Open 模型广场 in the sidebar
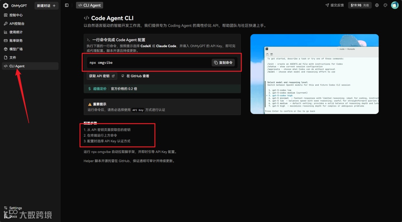402x222 pixels. (30, 49)
